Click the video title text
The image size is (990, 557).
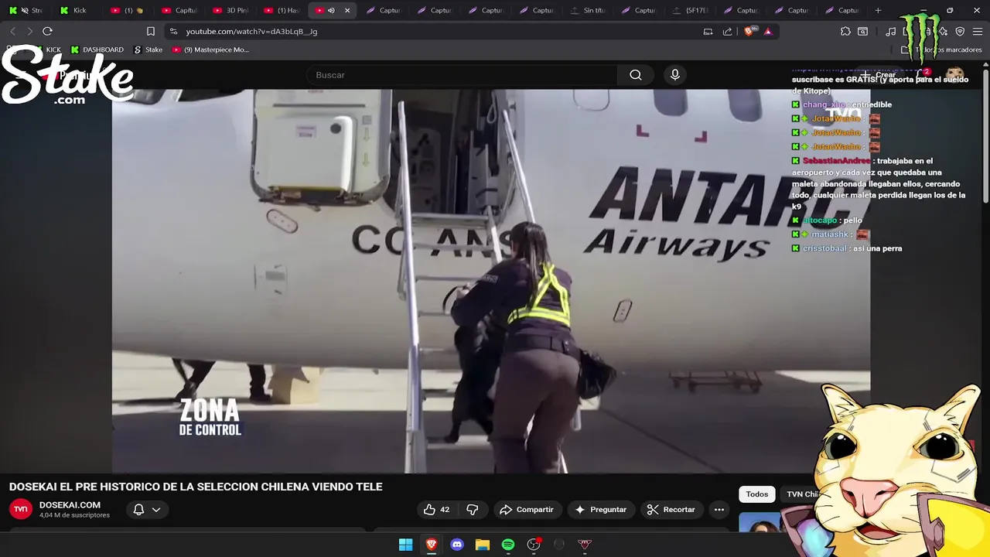click(x=196, y=487)
